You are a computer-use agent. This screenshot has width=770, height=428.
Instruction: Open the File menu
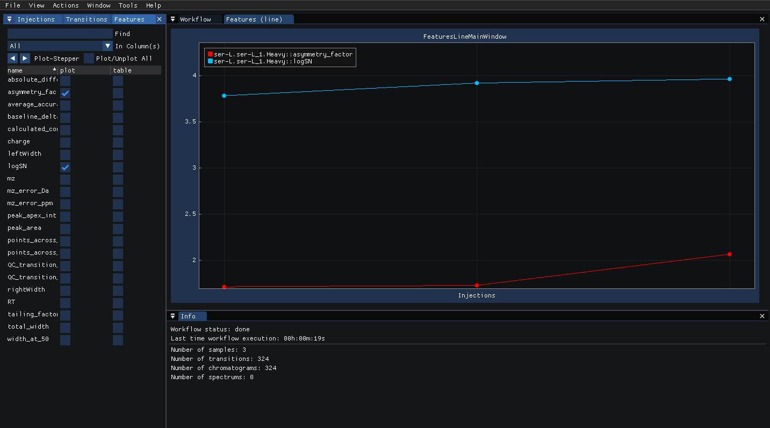click(x=12, y=5)
